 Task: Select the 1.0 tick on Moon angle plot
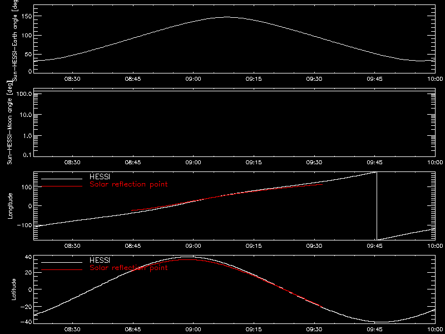pyautogui.click(x=27, y=136)
